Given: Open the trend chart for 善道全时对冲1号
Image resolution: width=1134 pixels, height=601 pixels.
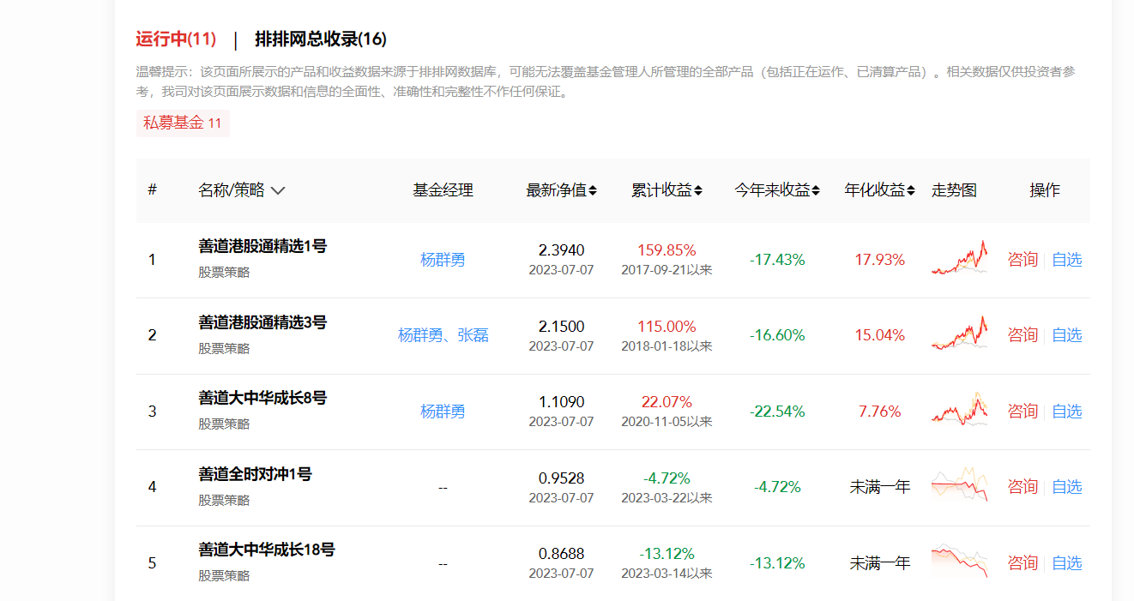Looking at the screenshot, I should pos(958,486).
